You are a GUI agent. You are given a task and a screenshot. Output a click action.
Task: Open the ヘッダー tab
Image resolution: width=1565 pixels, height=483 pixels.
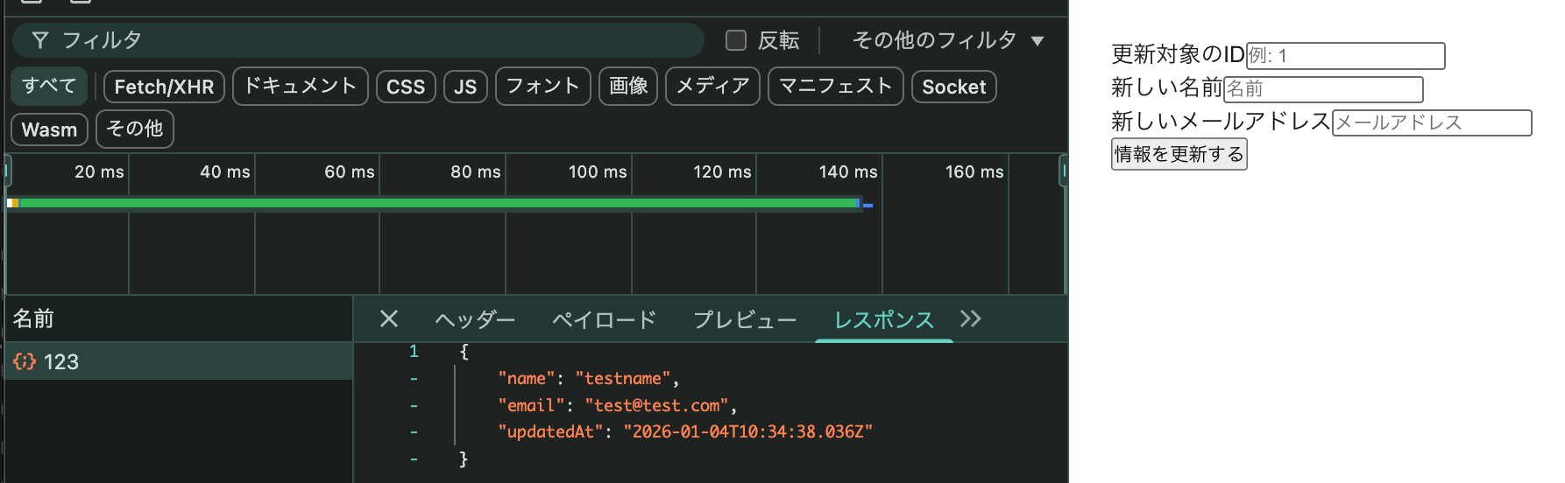[475, 320]
